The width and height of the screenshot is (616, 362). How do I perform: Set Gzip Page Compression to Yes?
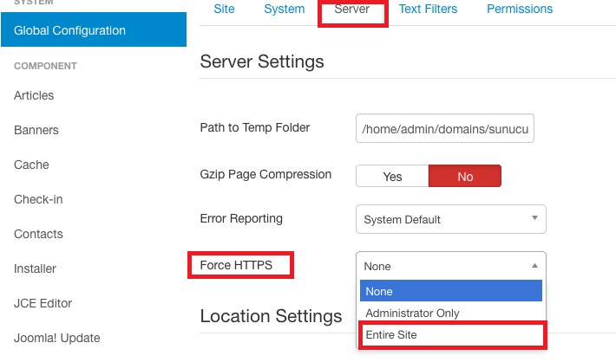392,176
